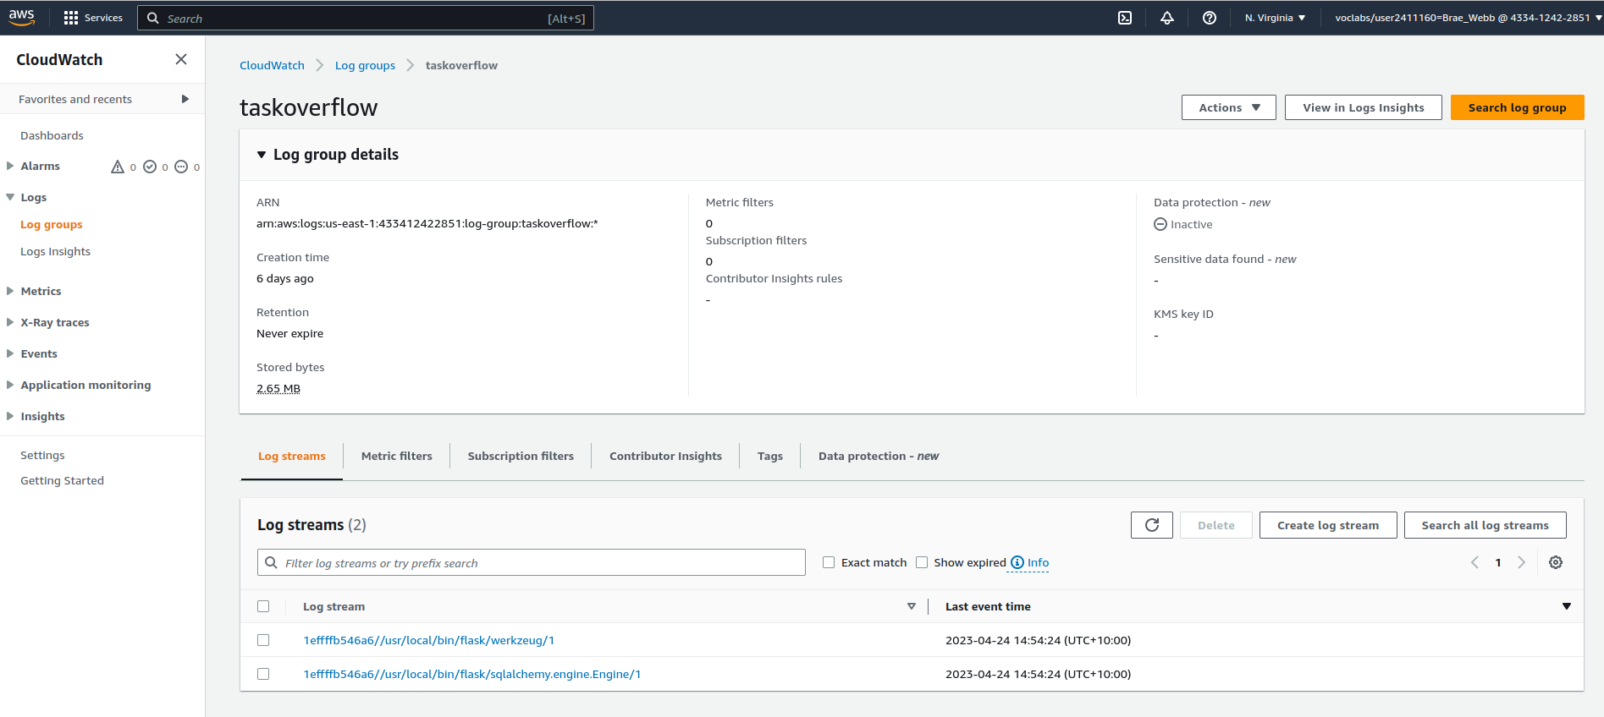
Task: Switch to the Data protection tab
Action: click(x=879, y=456)
